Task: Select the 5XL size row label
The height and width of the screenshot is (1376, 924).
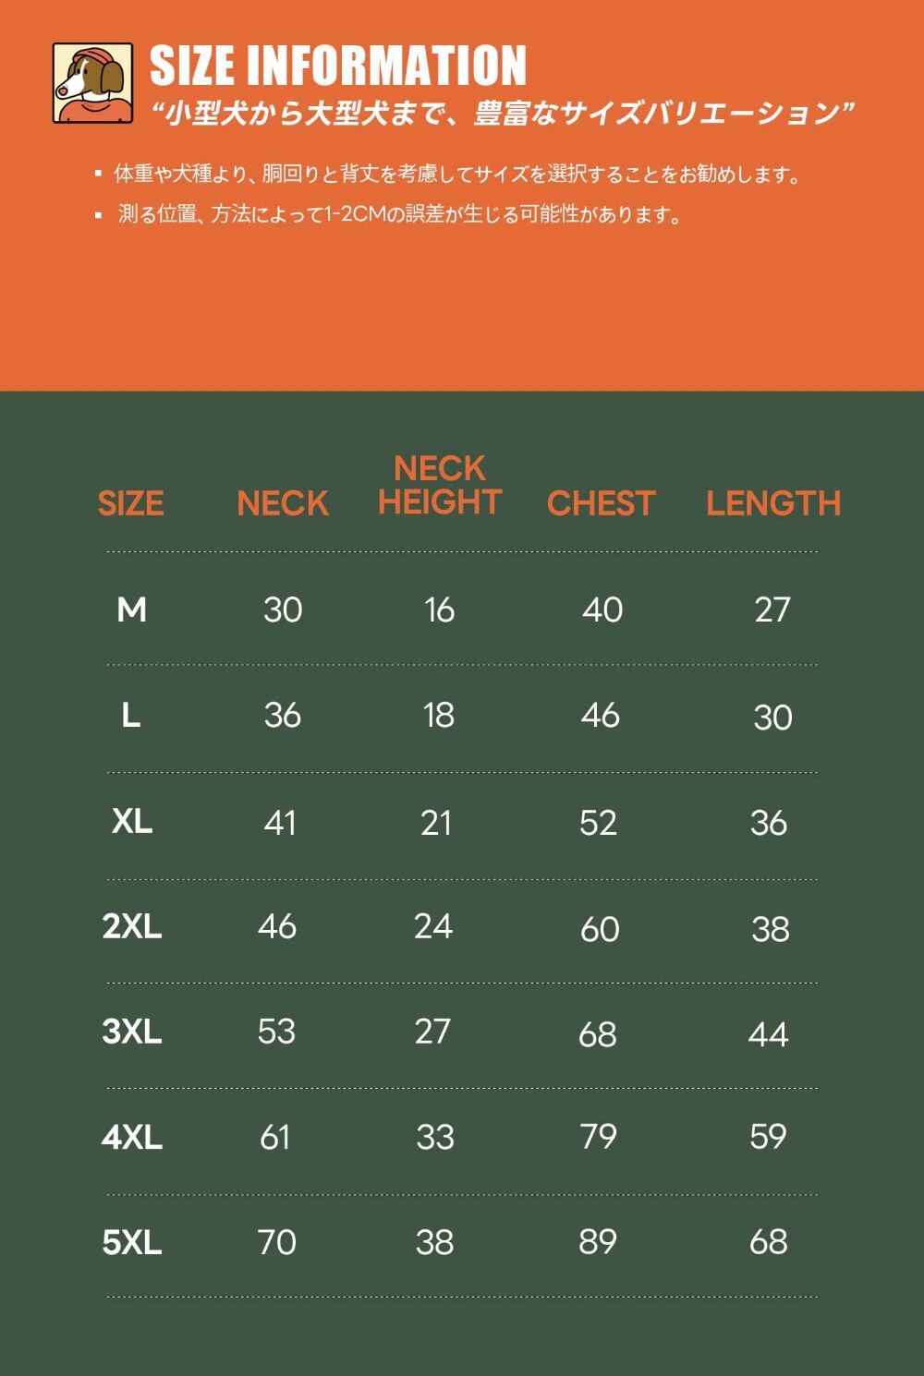Action: (131, 1242)
